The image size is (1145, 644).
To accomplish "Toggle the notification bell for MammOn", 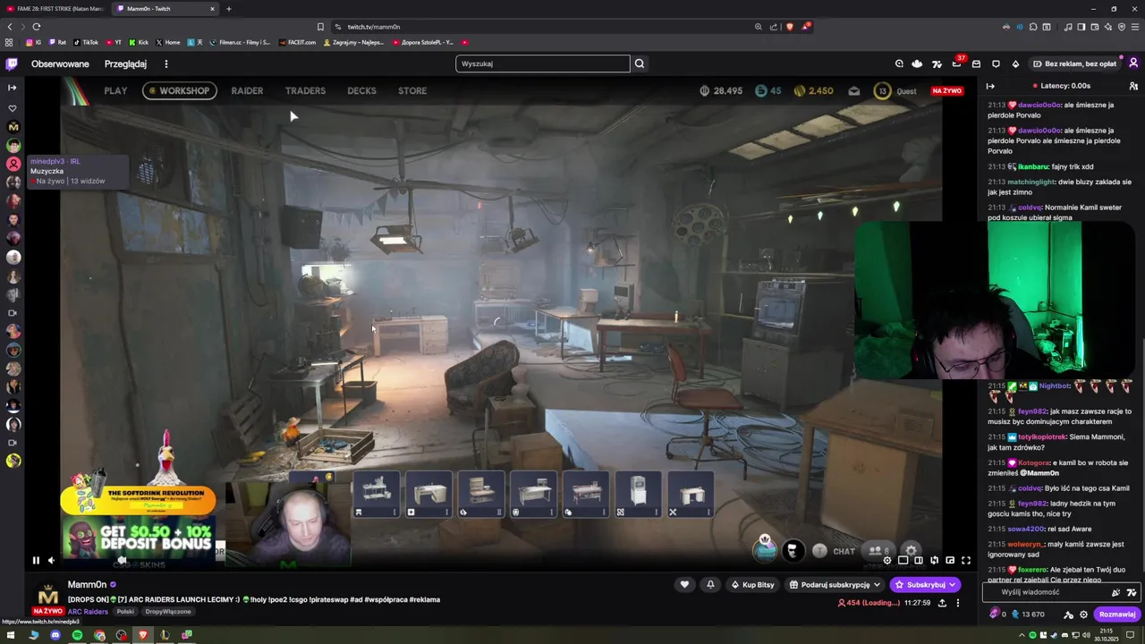I will (710, 585).
